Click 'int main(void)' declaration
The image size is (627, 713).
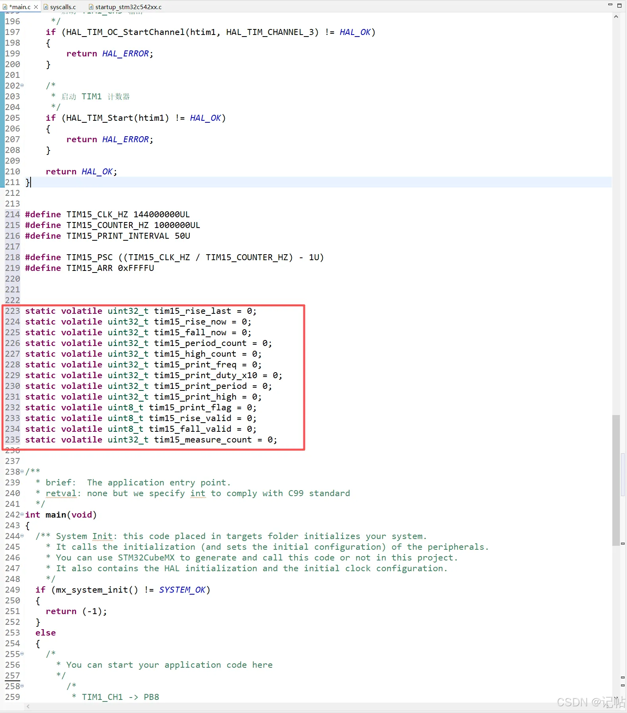(61, 515)
